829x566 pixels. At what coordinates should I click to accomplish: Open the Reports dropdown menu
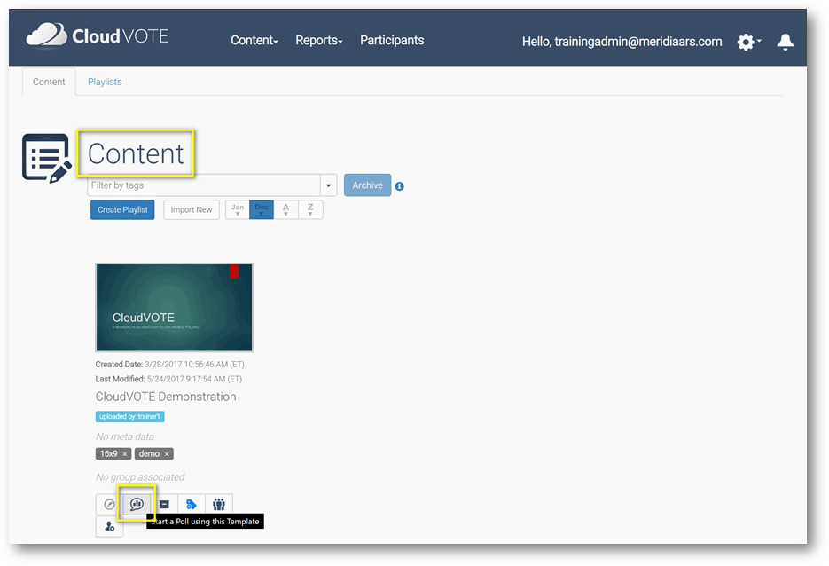click(319, 40)
